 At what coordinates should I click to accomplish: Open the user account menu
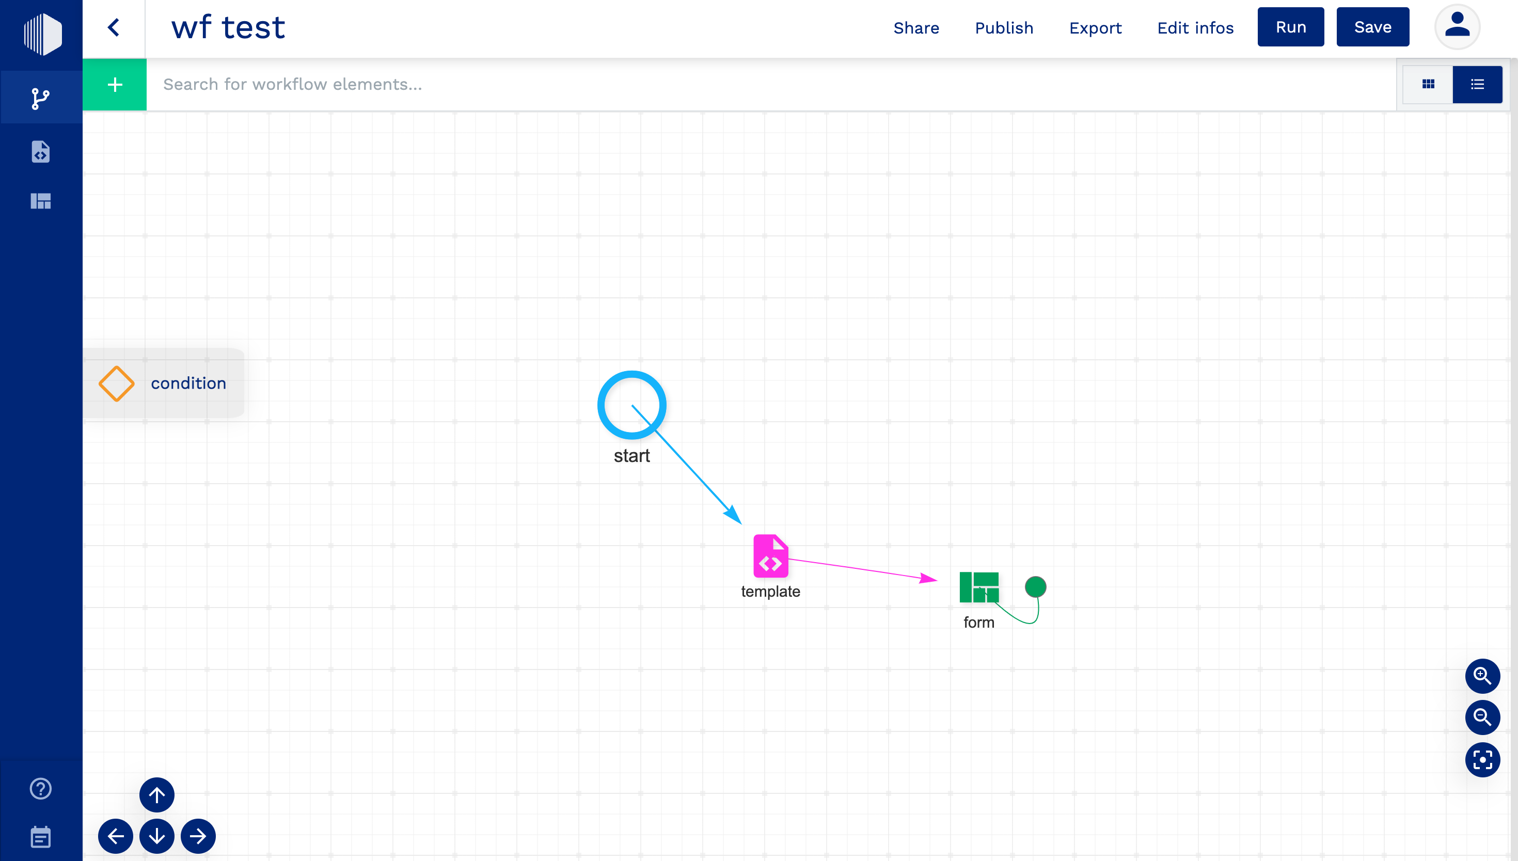(1457, 27)
